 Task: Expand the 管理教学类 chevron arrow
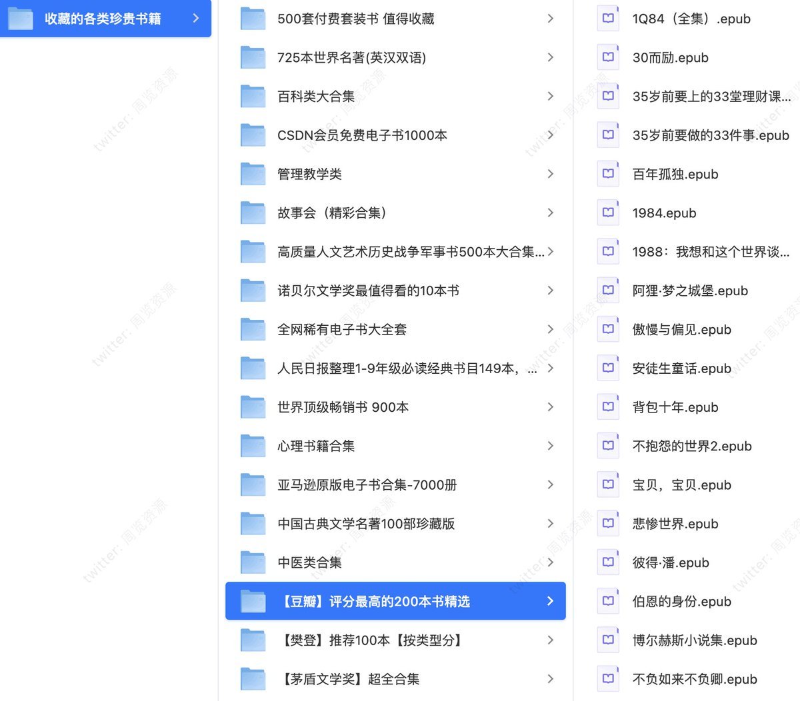click(x=550, y=174)
